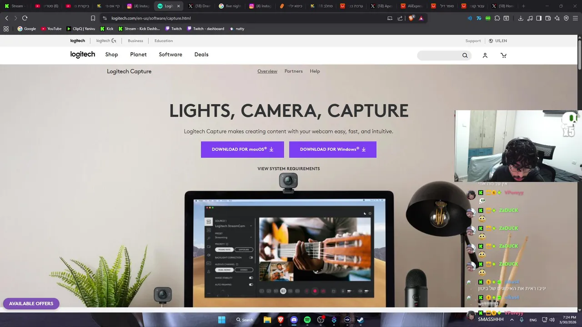Open the nutty bookmark
Image resolution: width=582 pixels, height=327 pixels.
point(237,29)
